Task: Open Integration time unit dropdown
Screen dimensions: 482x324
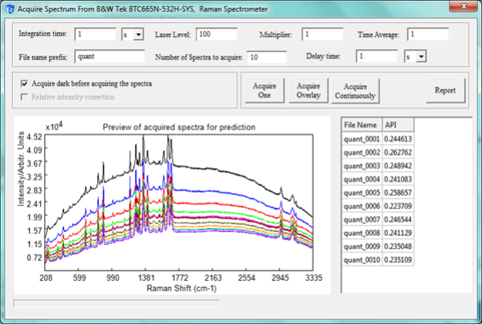Action: (x=138, y=35)
